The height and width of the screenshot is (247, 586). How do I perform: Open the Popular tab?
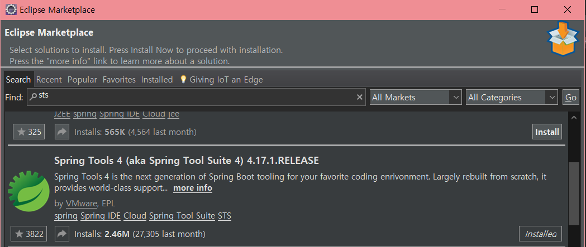(82, 80)
